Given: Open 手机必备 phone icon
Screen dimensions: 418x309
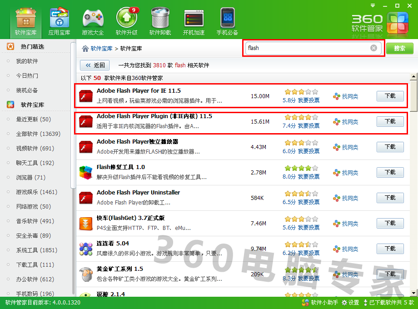Looking at the screenshot, I should tap(227, 22).
